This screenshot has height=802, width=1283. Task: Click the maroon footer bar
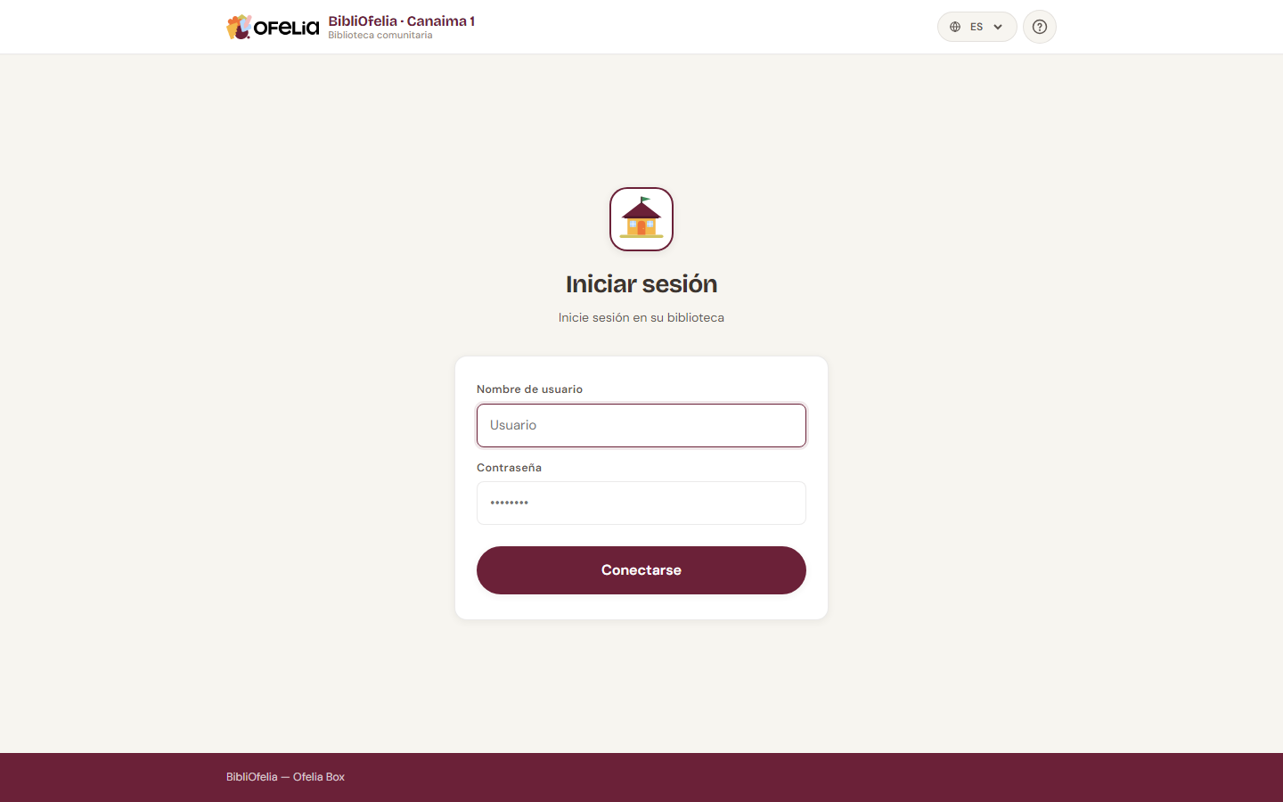tap(641, 777)
